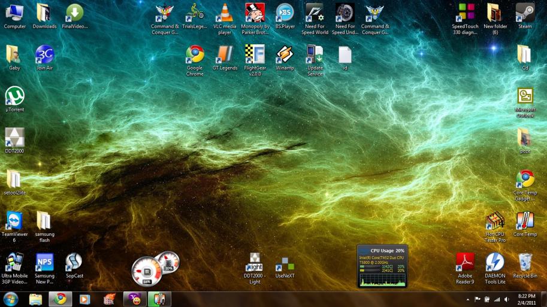The width and height of the screenshot is (547, 307).
Task: Launch Monopoly by Parker Brothers
Action: tap(255, 14)
